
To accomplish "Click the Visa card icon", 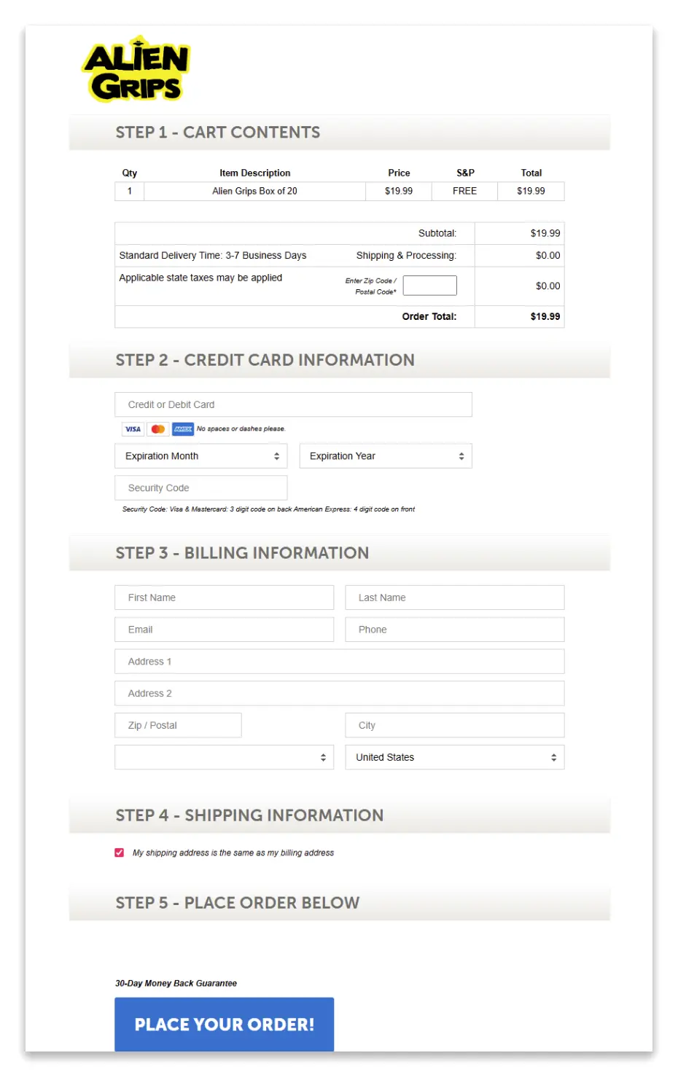I will coord(132,429).
